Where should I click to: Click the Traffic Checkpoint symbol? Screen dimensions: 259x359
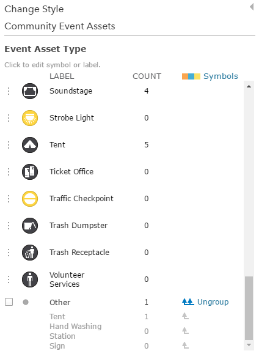30,199
